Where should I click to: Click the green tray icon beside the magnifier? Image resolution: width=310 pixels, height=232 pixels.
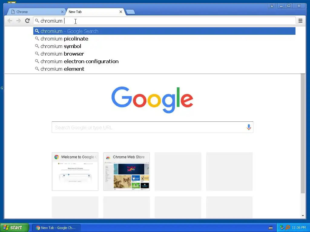point(282,227)
